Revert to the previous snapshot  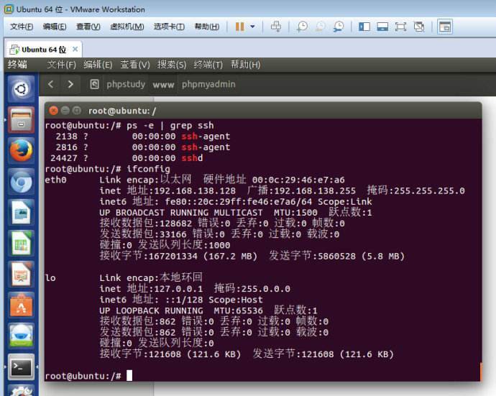click(x=320, y=27)
